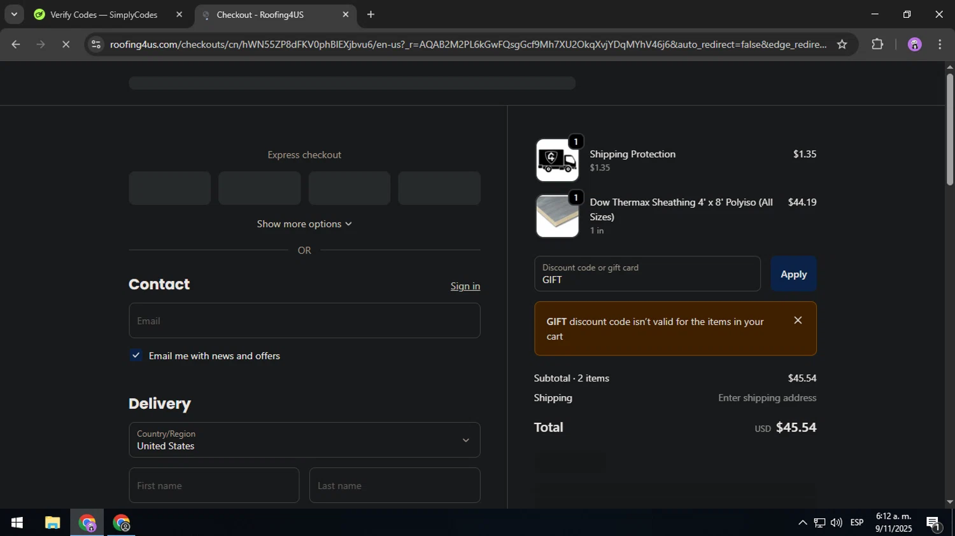This screenshot has width=955, height=536.
Task: Go back to previous page
Action: click(x=16, y=44)
